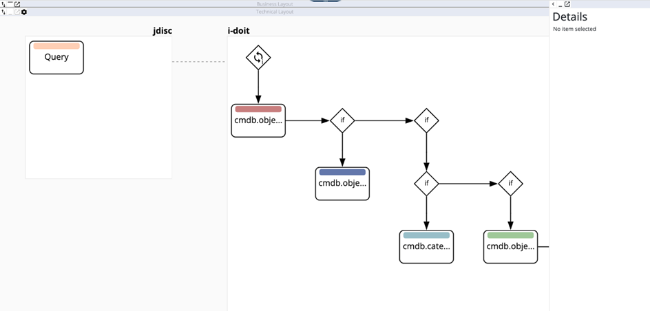Select the light-blue cmdb.cate node
The width and height of the screenshot is (650, 311).
pyautogui.click(x=426, y=247)
